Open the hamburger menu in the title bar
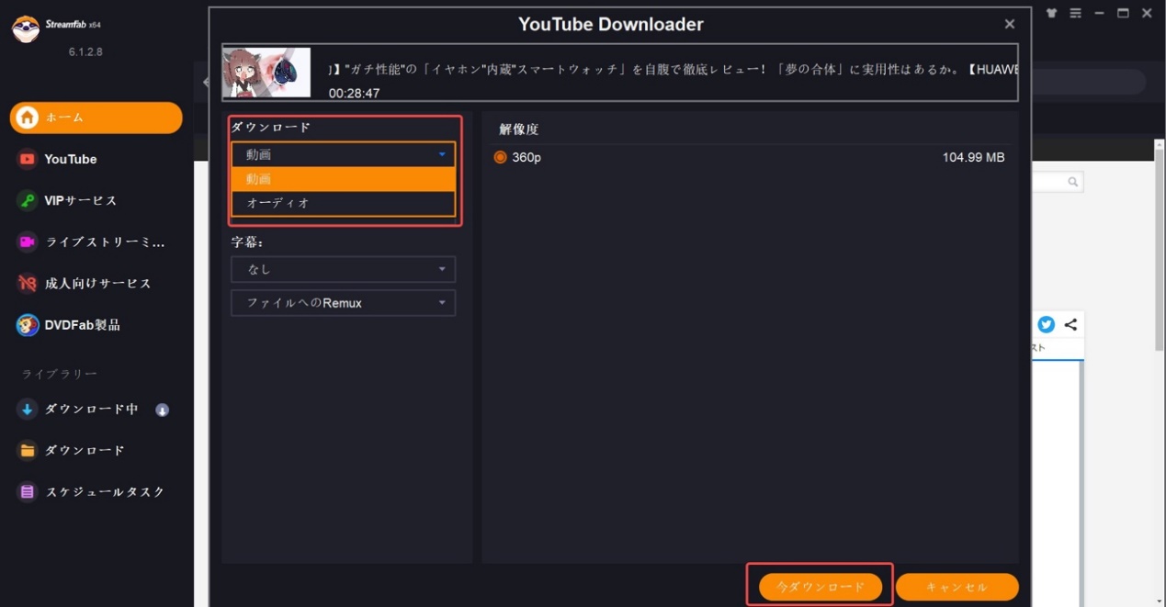The image size is (1166, 607). [1076, 13]
